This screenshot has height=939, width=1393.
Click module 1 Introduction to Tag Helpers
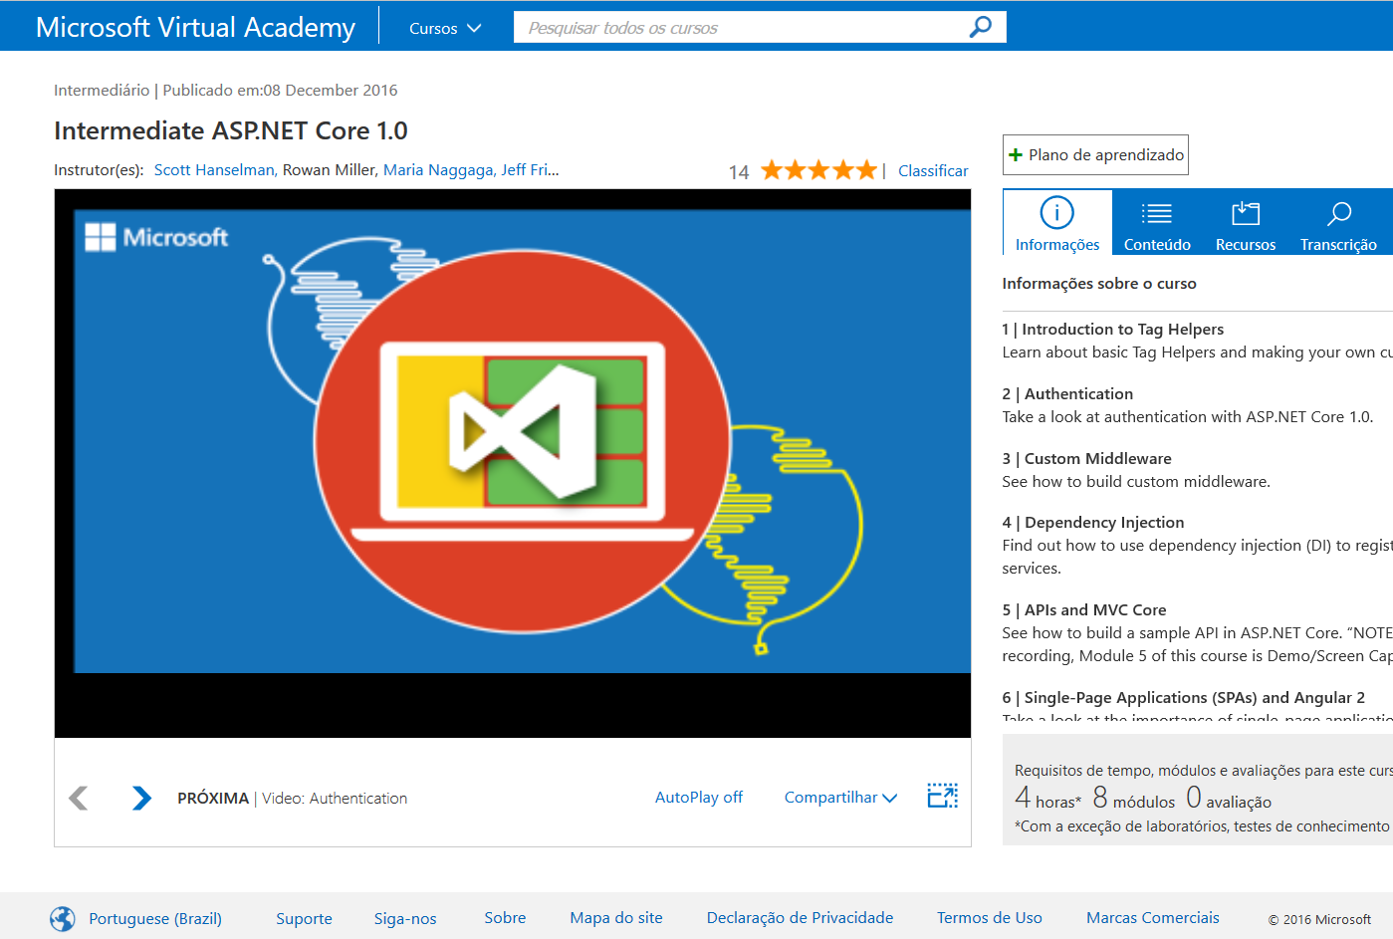[x=1113, y=330]
